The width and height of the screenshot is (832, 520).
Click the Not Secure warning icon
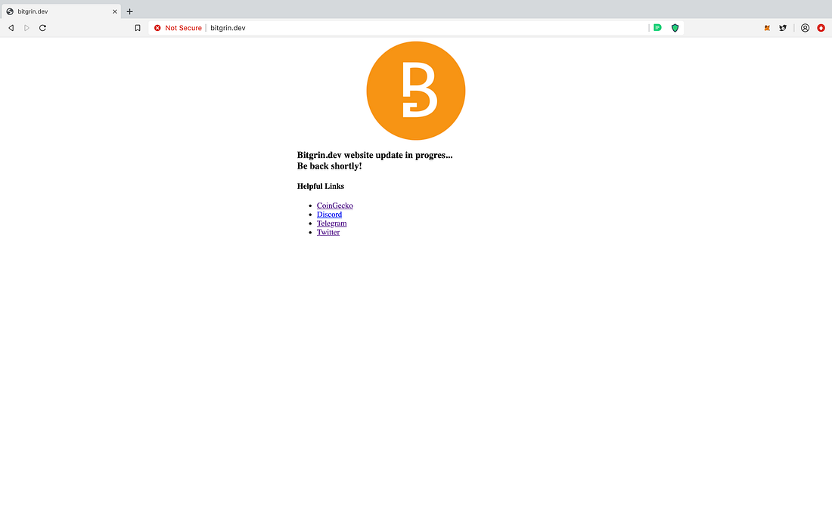tap(157, 28)
